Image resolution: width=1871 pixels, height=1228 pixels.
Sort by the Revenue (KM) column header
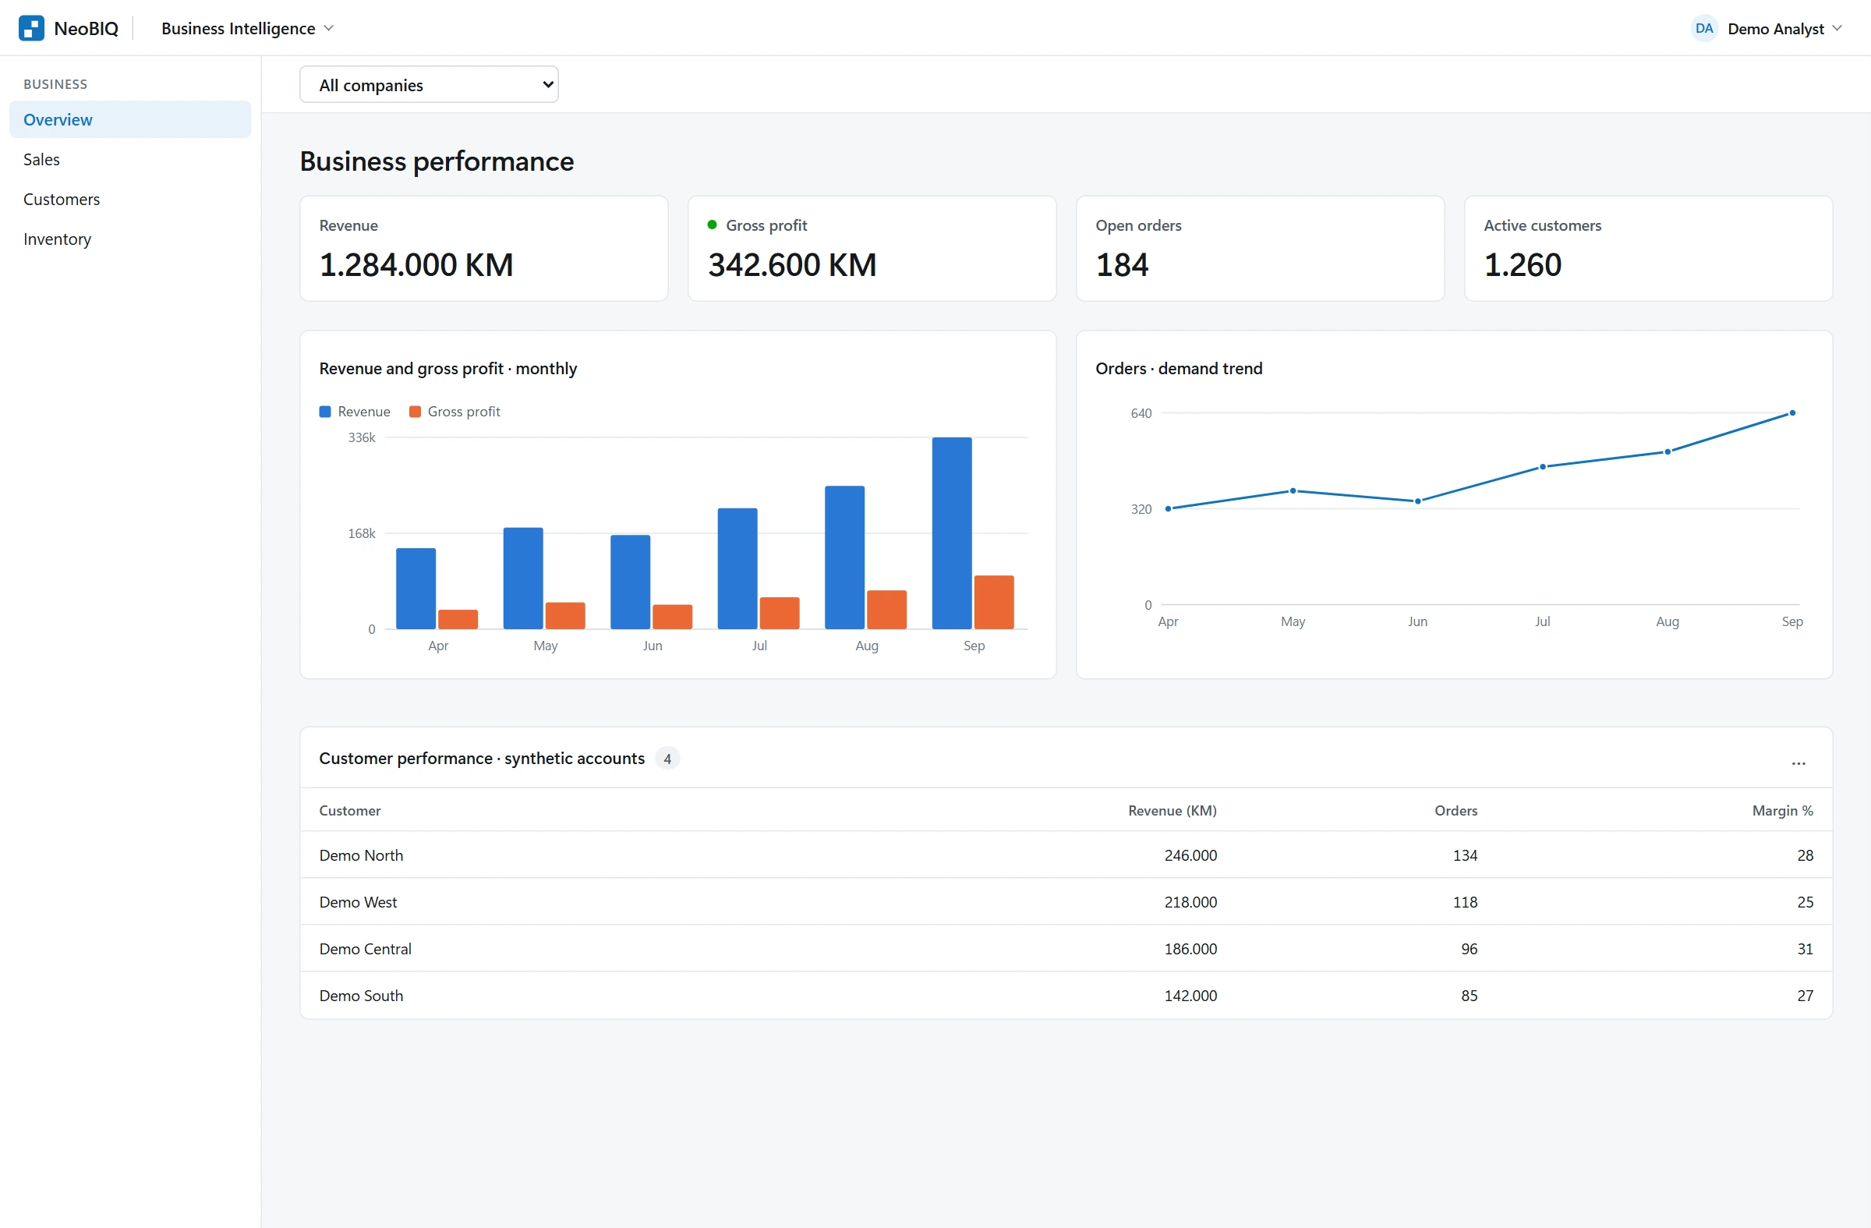tap(1172, 811)
